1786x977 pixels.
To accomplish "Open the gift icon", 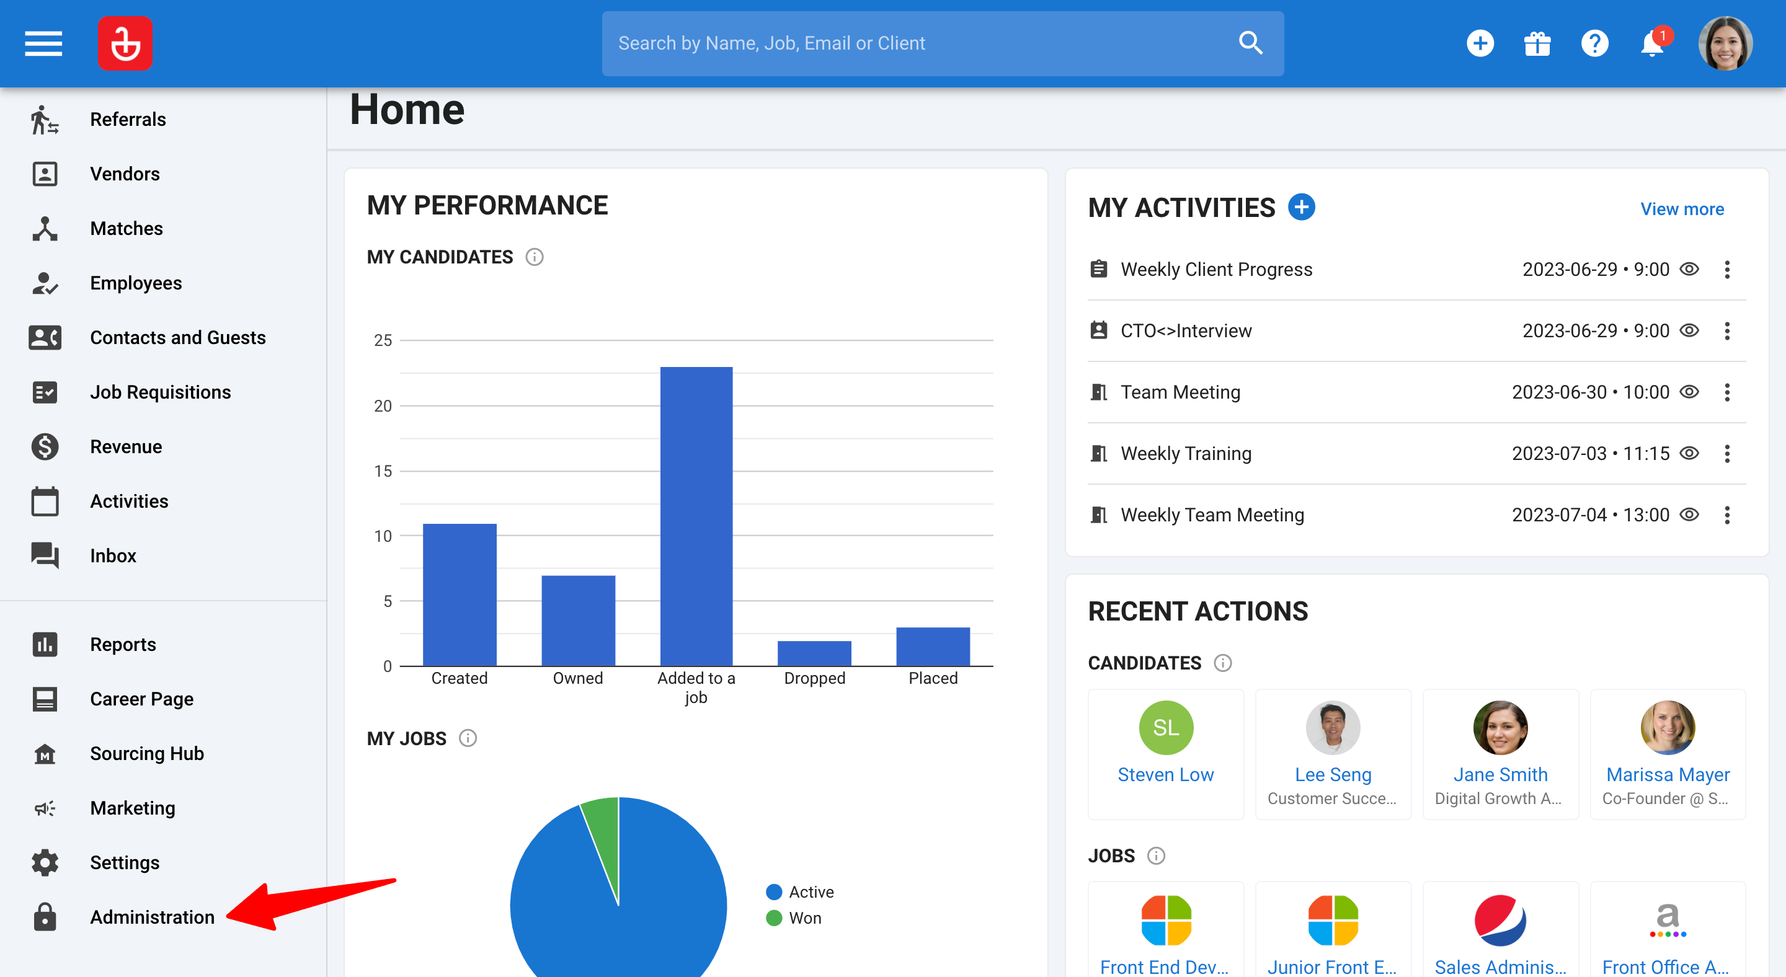I will coord(1537,43).
